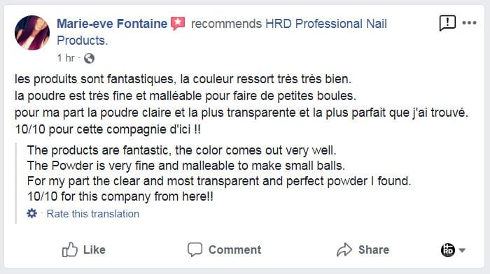Screen dimensions: 490x274
Task: Click the HRD page avatar icon
Action: coord(448,250)
